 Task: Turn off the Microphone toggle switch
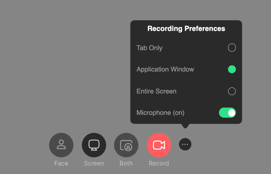coord(227,113)
